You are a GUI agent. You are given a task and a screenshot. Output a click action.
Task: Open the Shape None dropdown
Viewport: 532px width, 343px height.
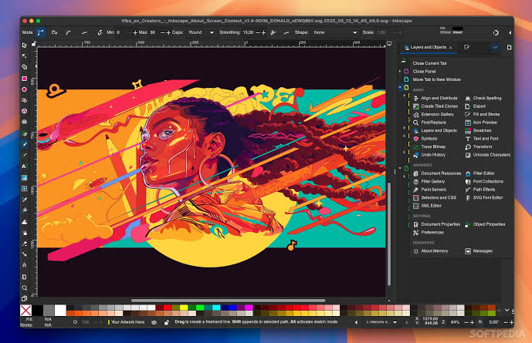(335, 32)
